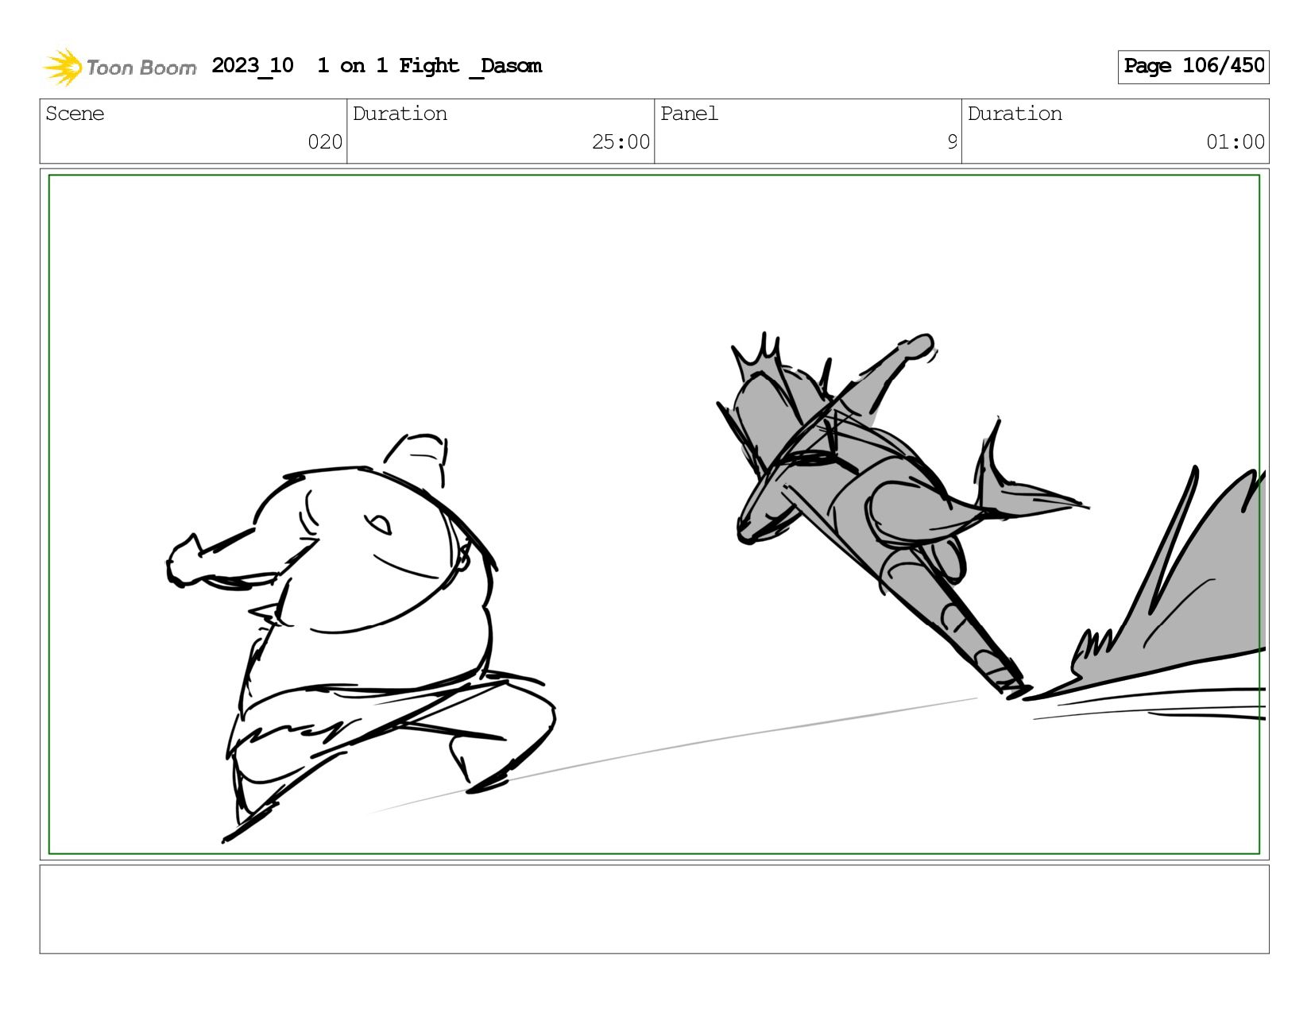Click the Toon Boom logo
Screen dimensions: 1311x1013
[x=119, y=67]
